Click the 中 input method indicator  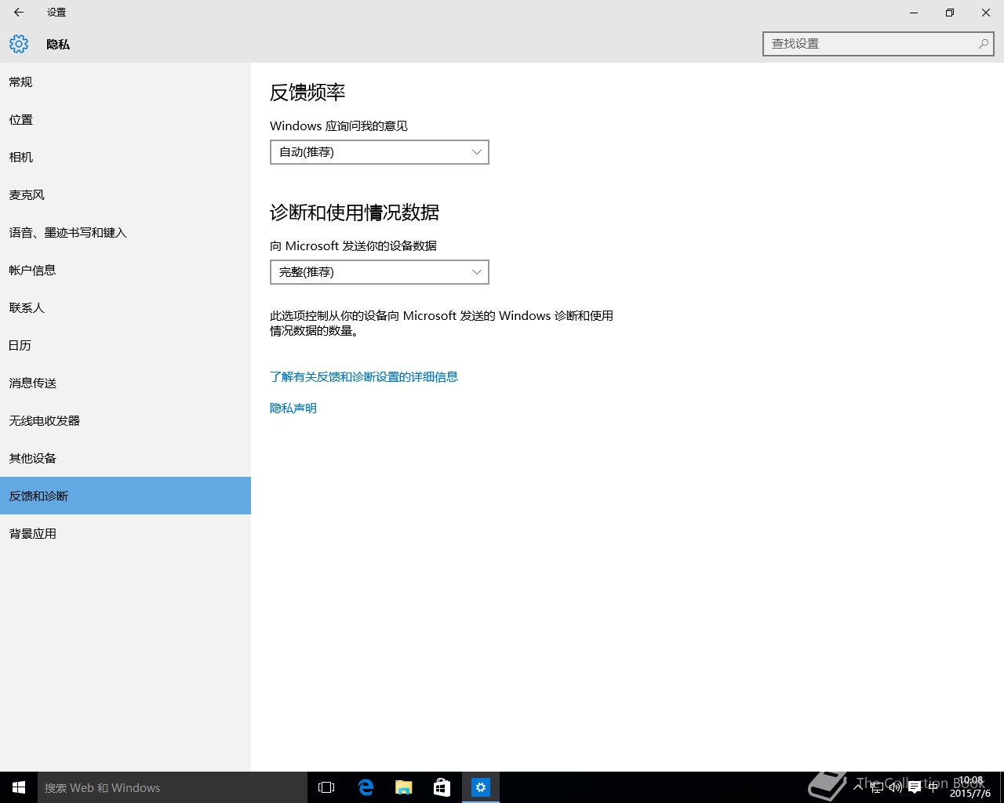933,787
